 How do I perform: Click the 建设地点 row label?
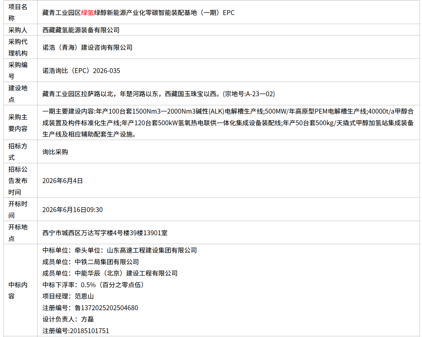[18, 94]
